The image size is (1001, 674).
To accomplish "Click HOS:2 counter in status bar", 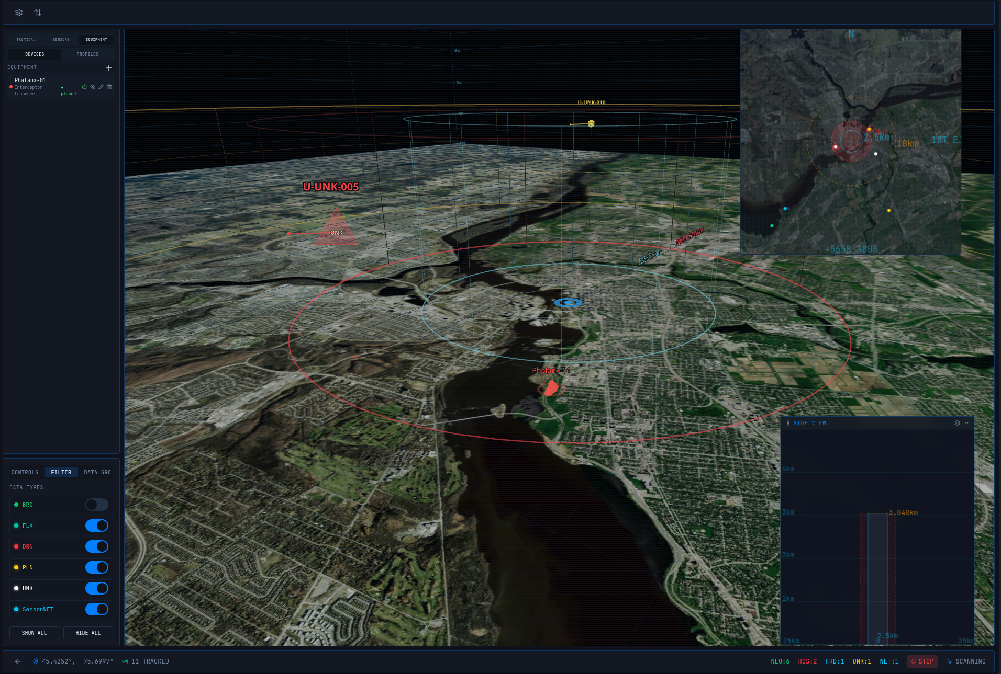I will point(807,661).
